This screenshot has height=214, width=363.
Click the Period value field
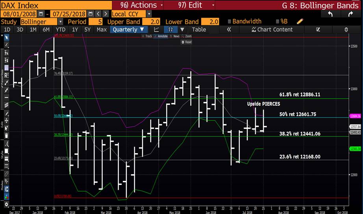[x=96, y=22]
